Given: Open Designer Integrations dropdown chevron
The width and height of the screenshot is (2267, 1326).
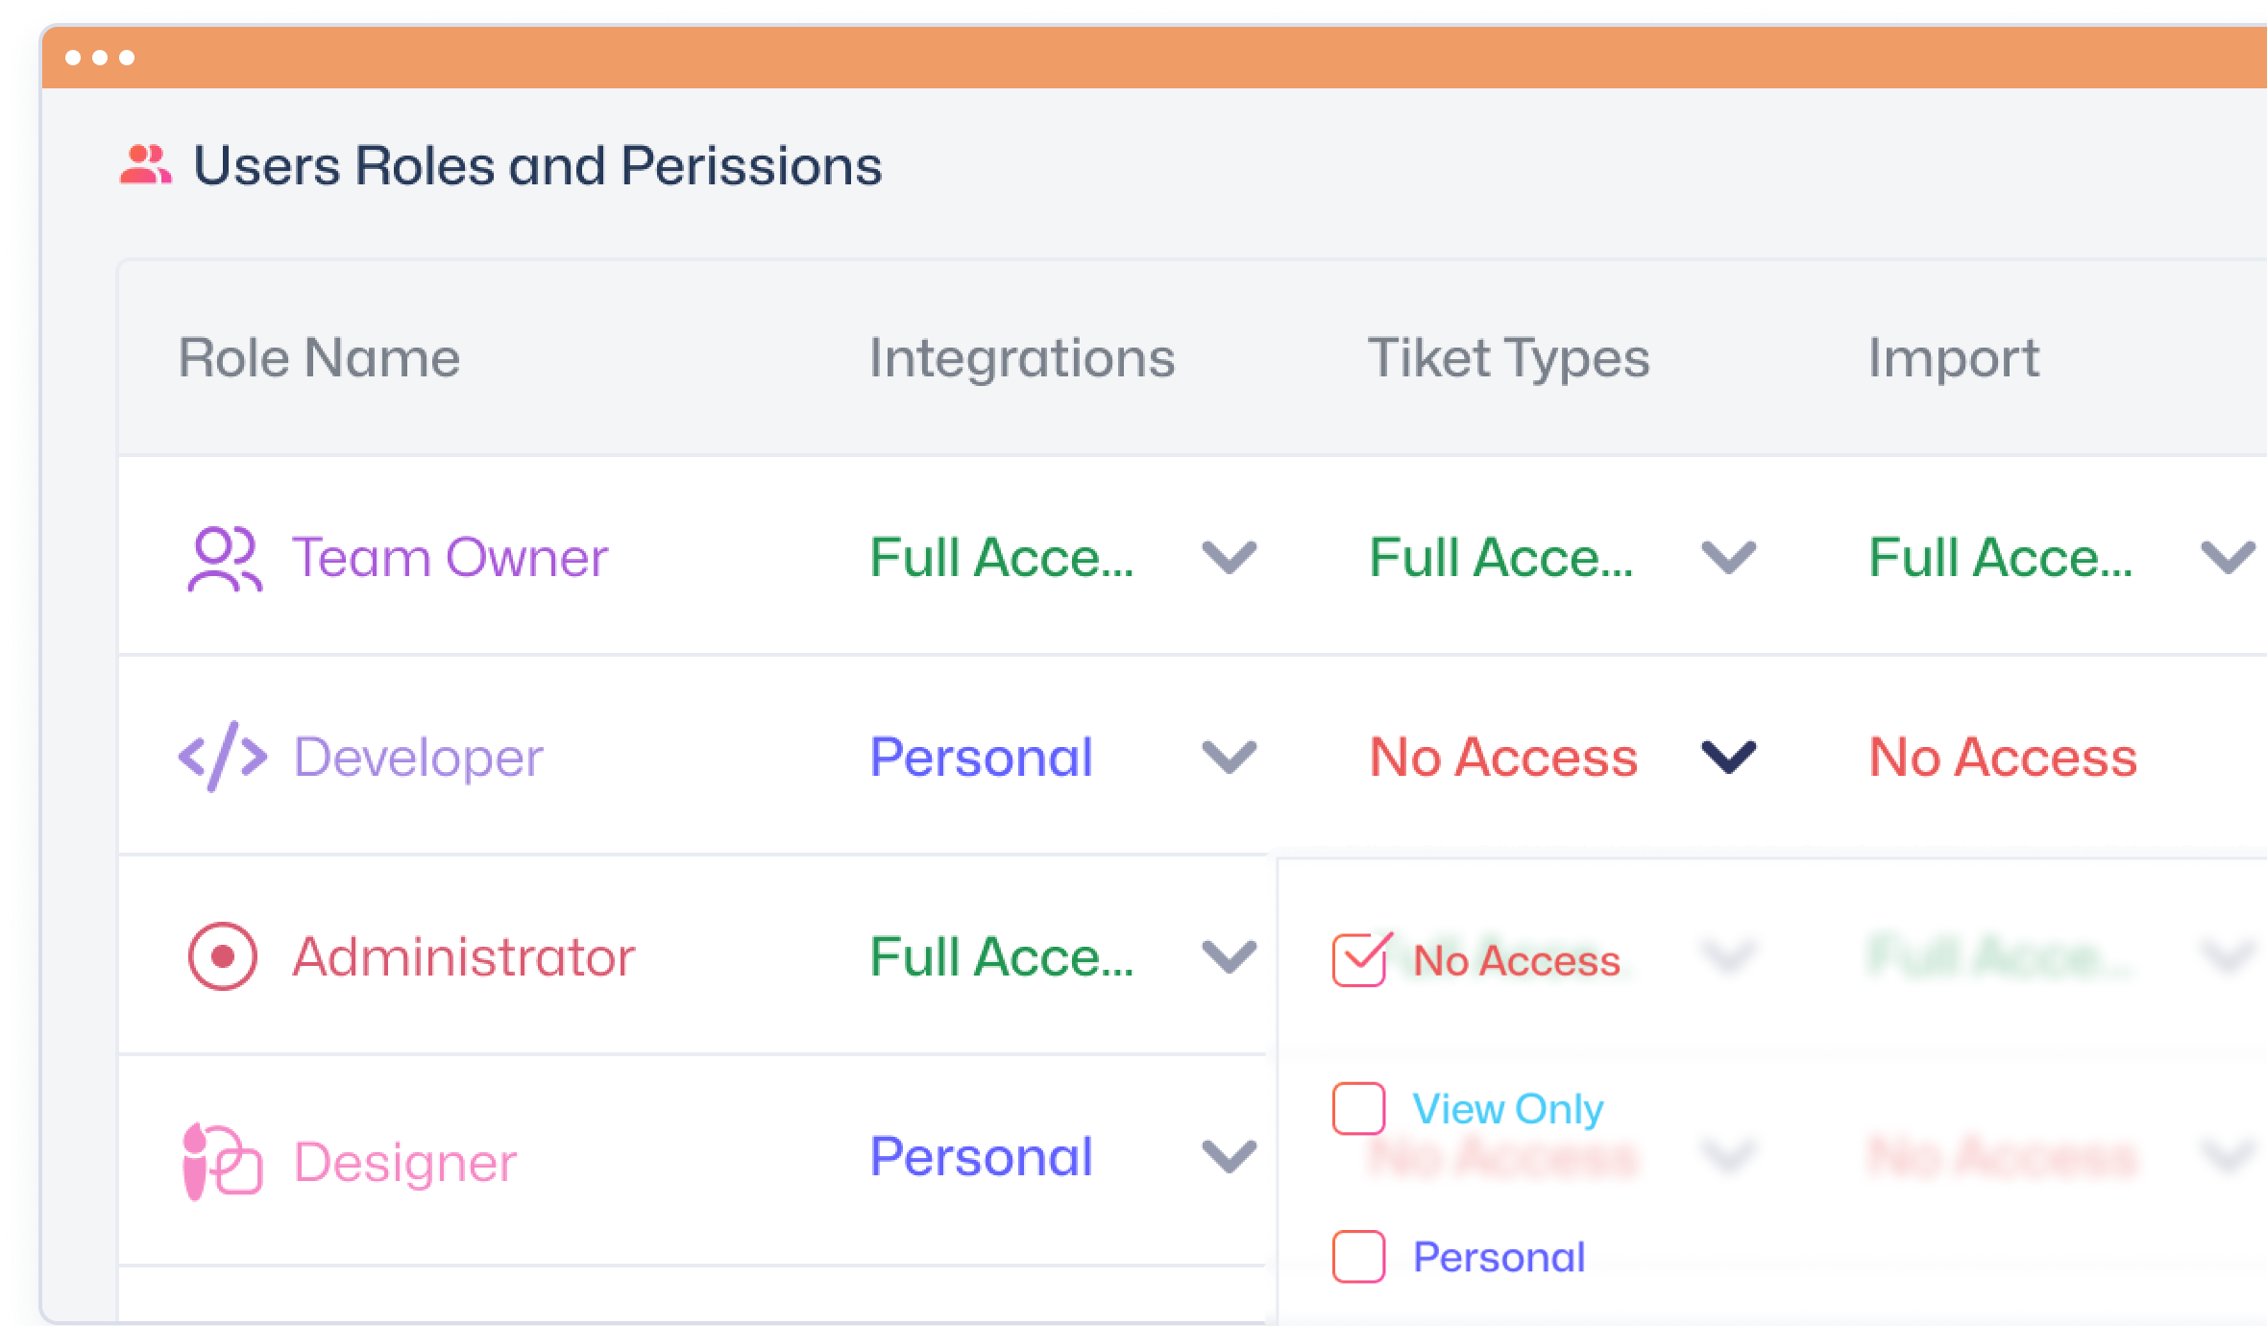Looking at the screenshot, I should 1230,1156.
